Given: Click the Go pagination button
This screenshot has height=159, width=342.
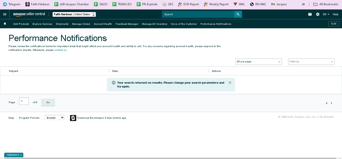Looking at the screenshot, I should pyautogui.click(x=48, y=102).
